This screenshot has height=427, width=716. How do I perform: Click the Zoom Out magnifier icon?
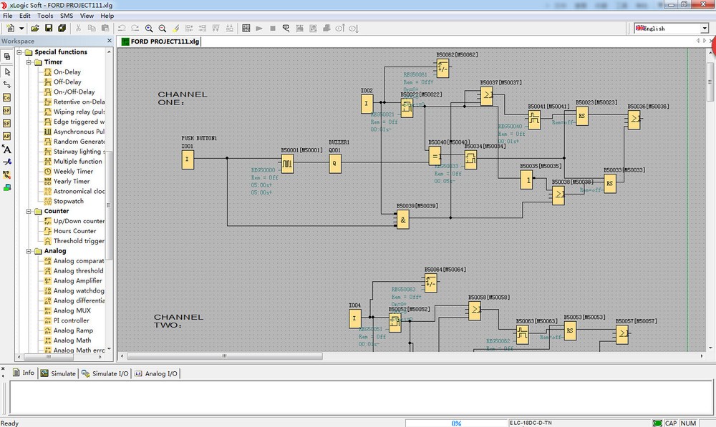click(x=163, y=29)
